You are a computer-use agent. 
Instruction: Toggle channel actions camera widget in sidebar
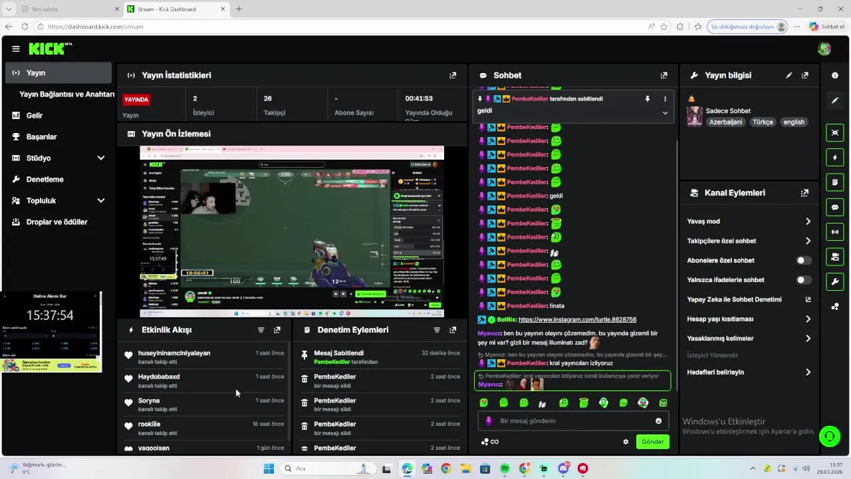pyautogui.click(x=835, y=257)
